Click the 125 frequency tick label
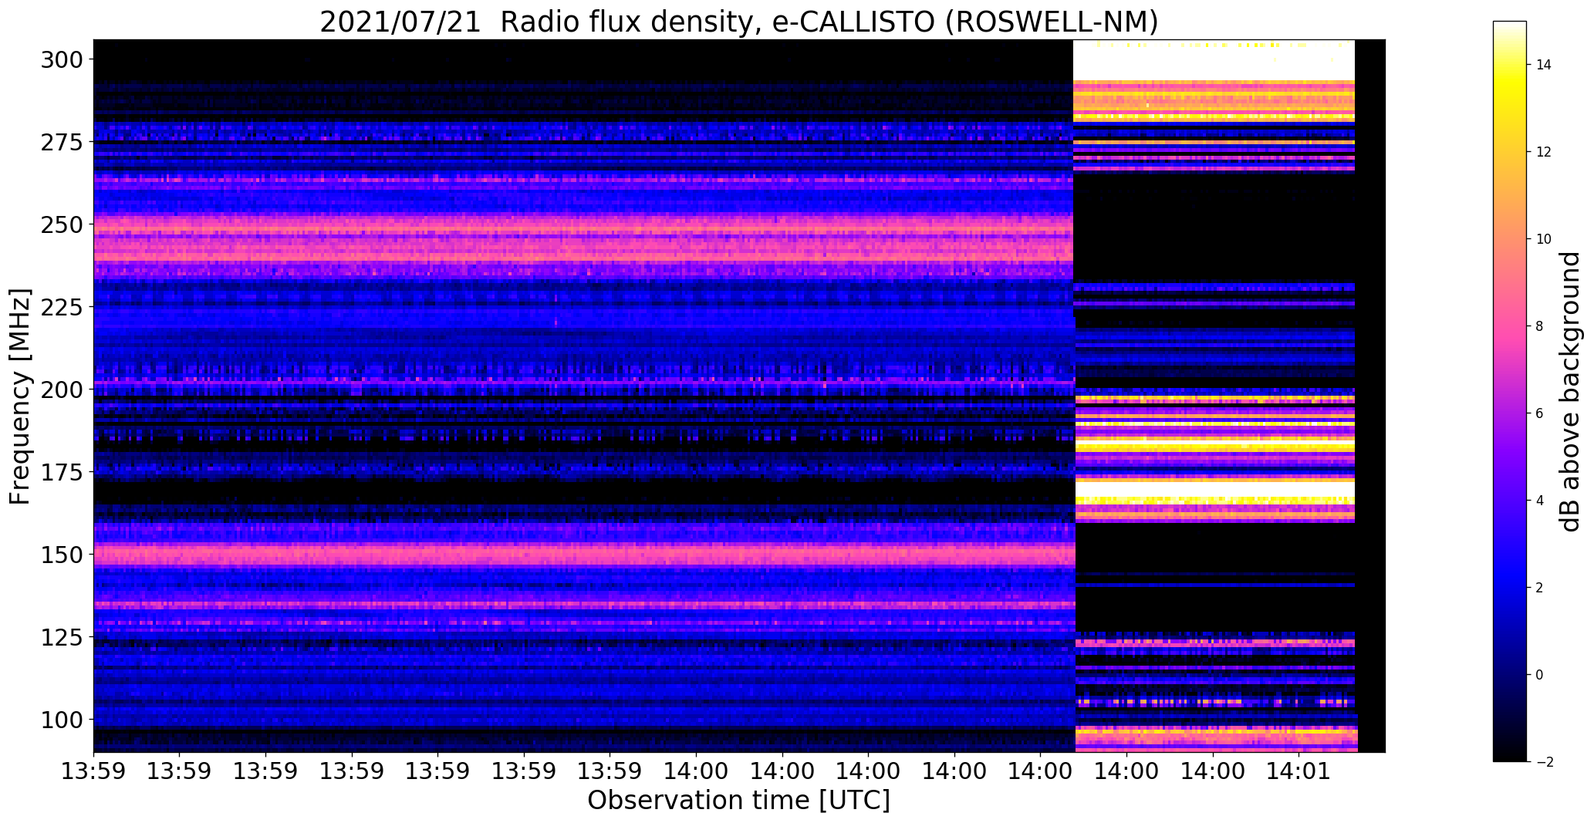This screenshot has width=1594, height=823. pyautogui.click(x=61, y=637)
